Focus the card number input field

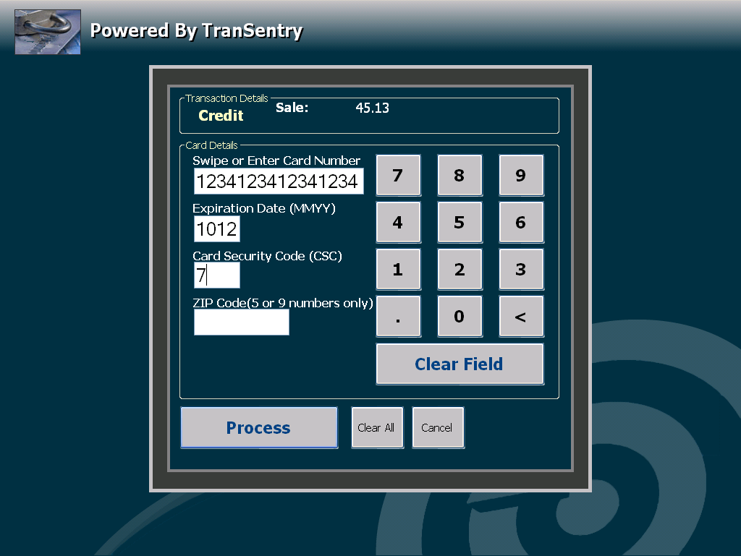279,181
